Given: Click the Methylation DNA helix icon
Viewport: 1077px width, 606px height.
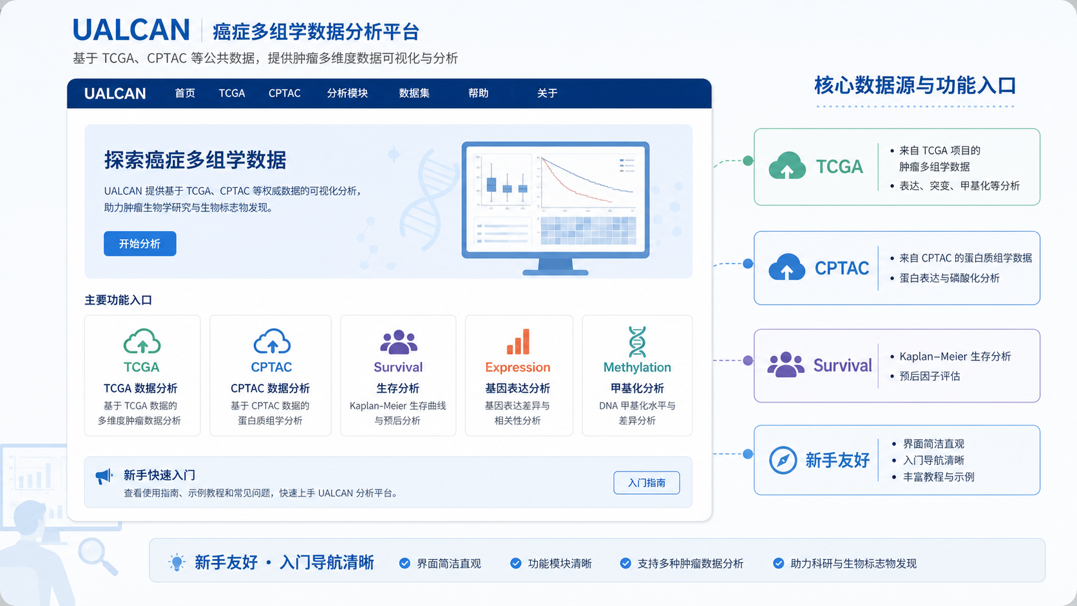Looking at the screenshot, I should tap(637, 341).
